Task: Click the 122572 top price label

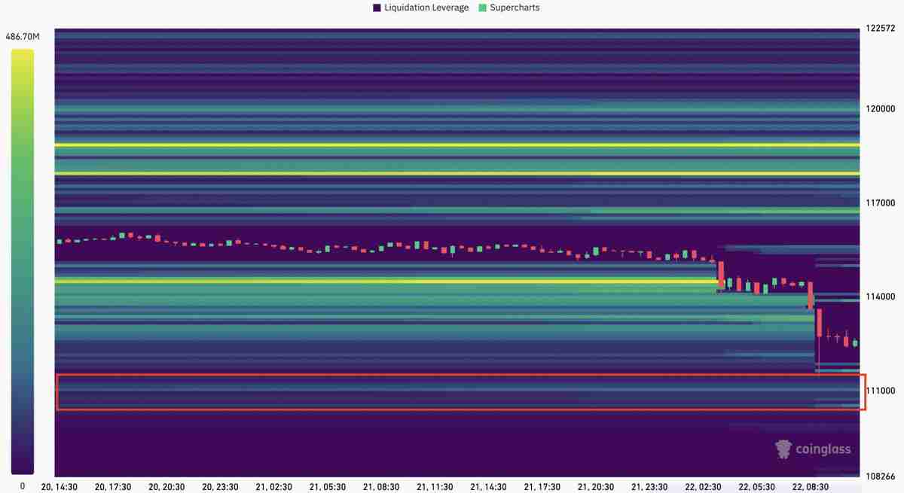Action: tap(881, 29)
